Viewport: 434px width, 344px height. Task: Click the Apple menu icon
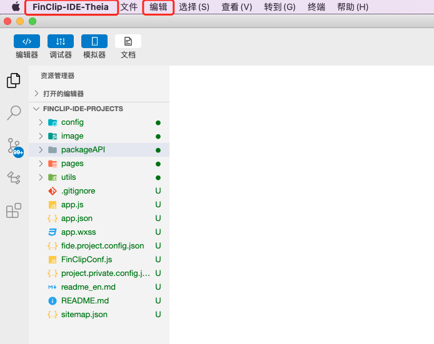point(16,7)
